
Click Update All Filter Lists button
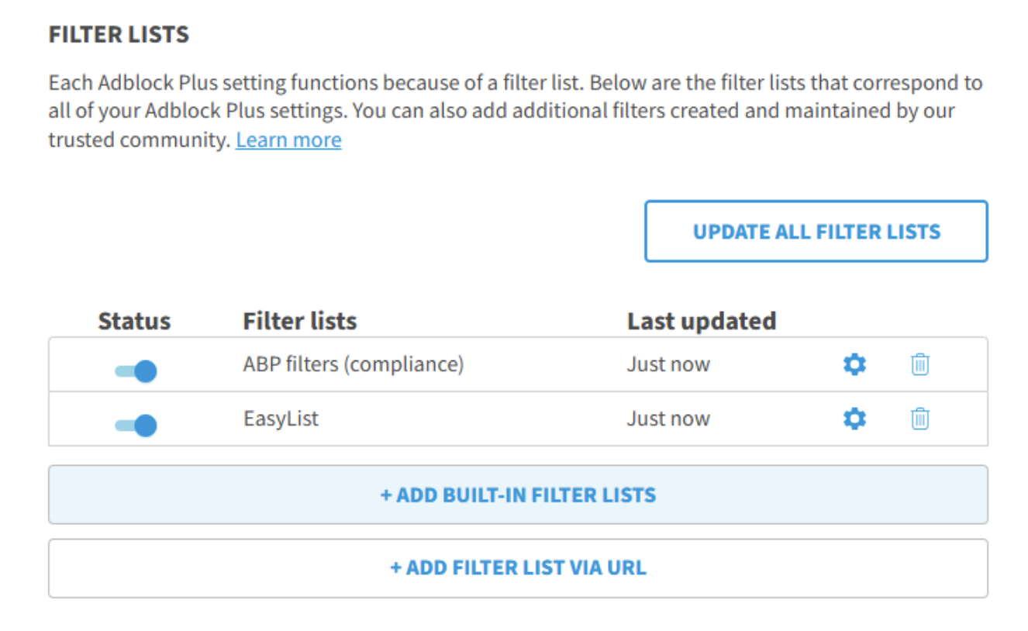(816, 232)
